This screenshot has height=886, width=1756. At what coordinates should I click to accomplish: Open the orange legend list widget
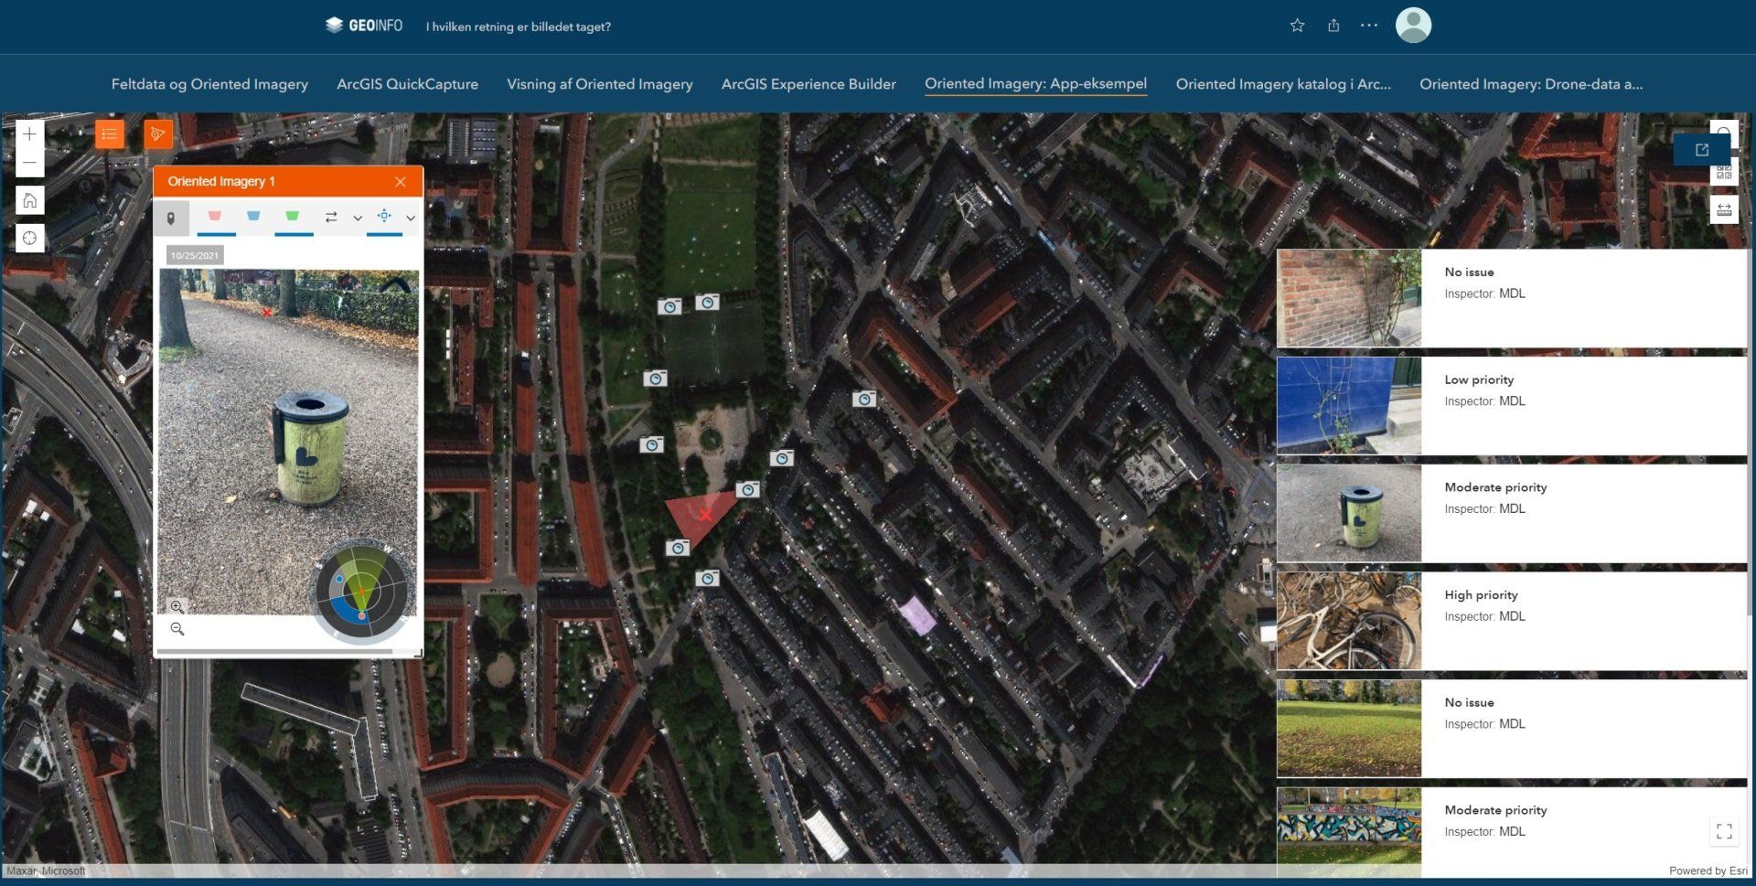pyautogui.click(x=110, y=134)
